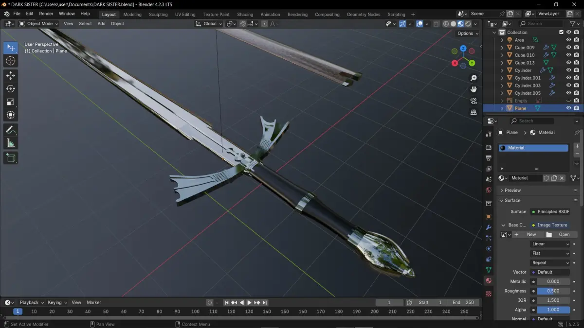584x328 pixels.
Task: Enable wireframe viewport shading
Action: pos(446,23)
